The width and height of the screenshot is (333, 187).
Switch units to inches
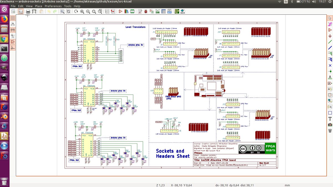[13, 24]
